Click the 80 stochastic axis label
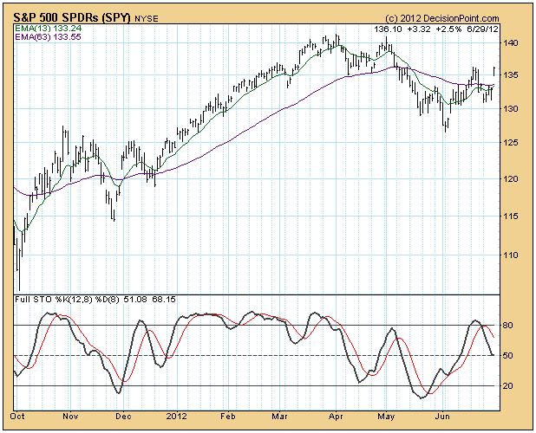This screenshot has width=536, height=433. pos(508,325)
